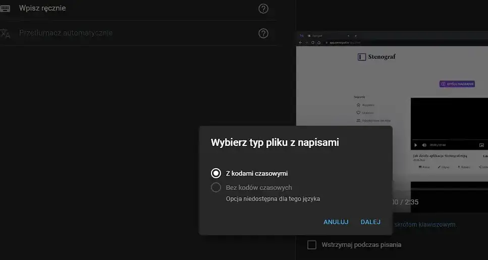Choose the Przetłumacz automatycznie menu entry

coord(66,33)
